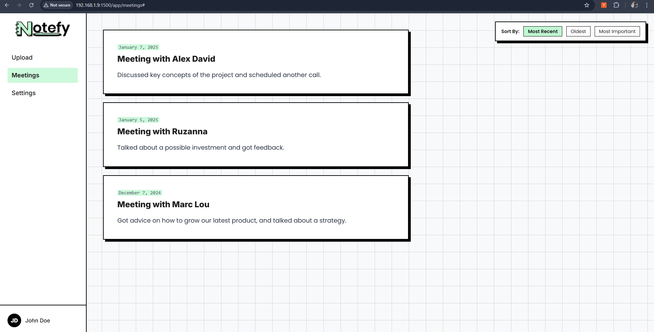Open the browser three-dot menu
654x332 pixels.
tap(647, 5)
